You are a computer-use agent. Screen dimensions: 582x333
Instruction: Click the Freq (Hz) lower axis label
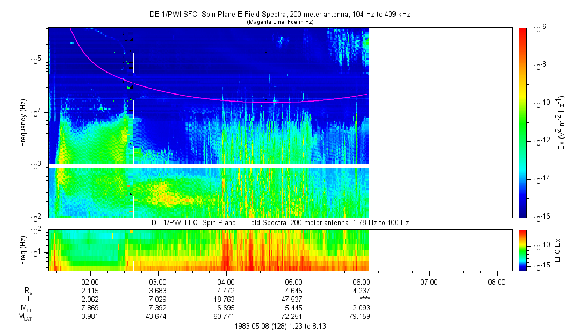pos(23,250)
